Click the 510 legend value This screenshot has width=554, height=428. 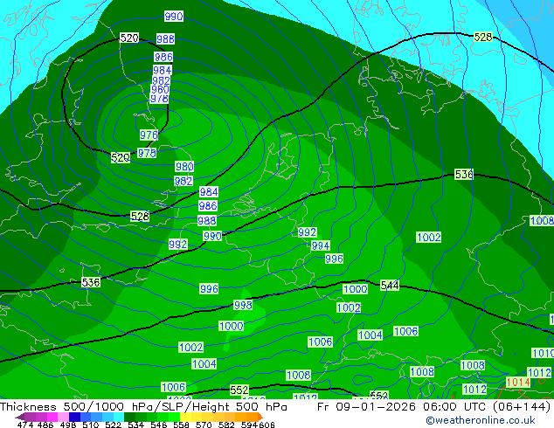point(89,425)
